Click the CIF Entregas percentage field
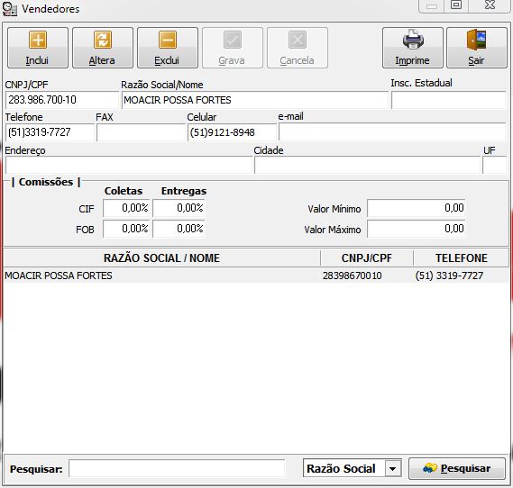 tap(179, 208)
